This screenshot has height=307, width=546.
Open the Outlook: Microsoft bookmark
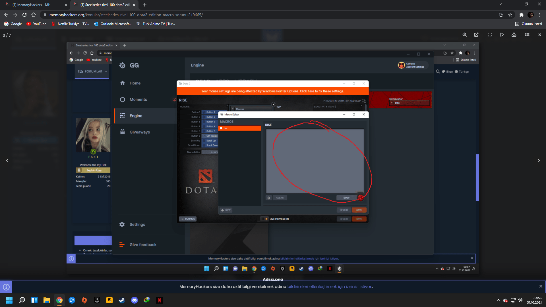point(113,24)
